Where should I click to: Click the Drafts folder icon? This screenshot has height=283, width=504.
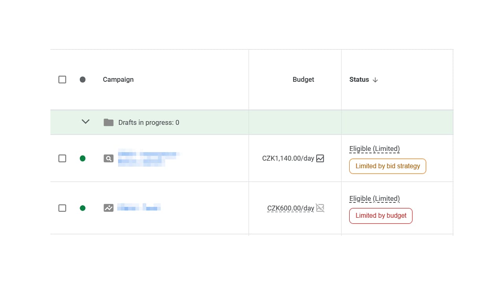(109, 122)
